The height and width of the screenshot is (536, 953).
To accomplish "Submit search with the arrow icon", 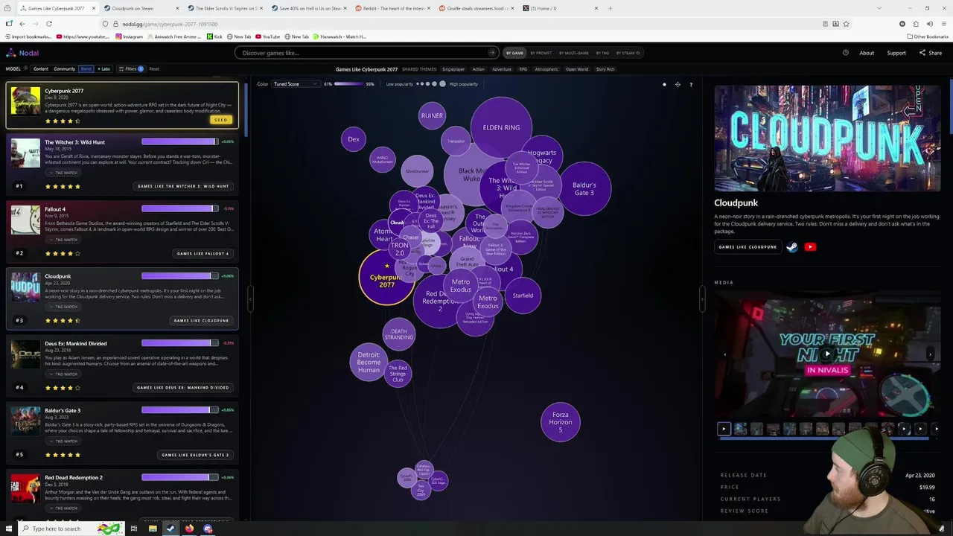I will click(491, 53).
